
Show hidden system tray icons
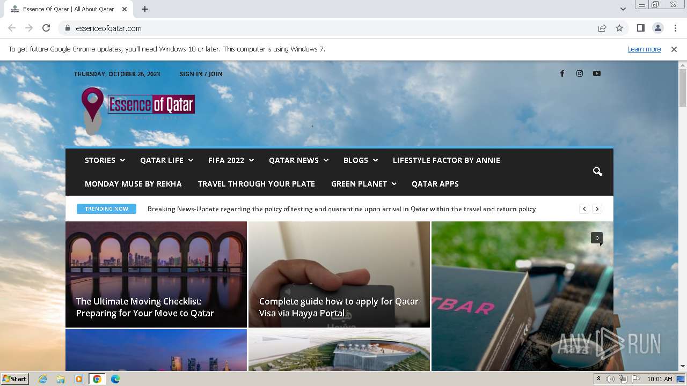pos(598,379)
